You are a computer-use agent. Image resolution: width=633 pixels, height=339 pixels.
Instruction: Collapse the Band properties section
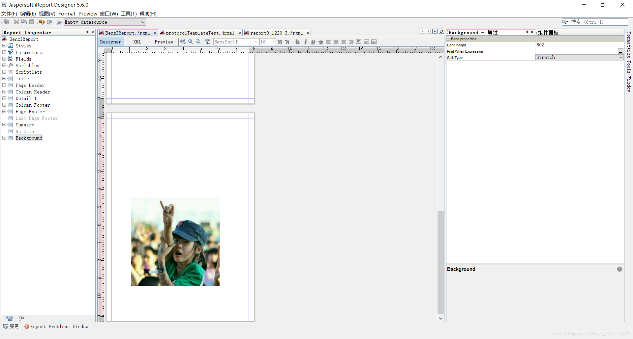click(449, 39)
